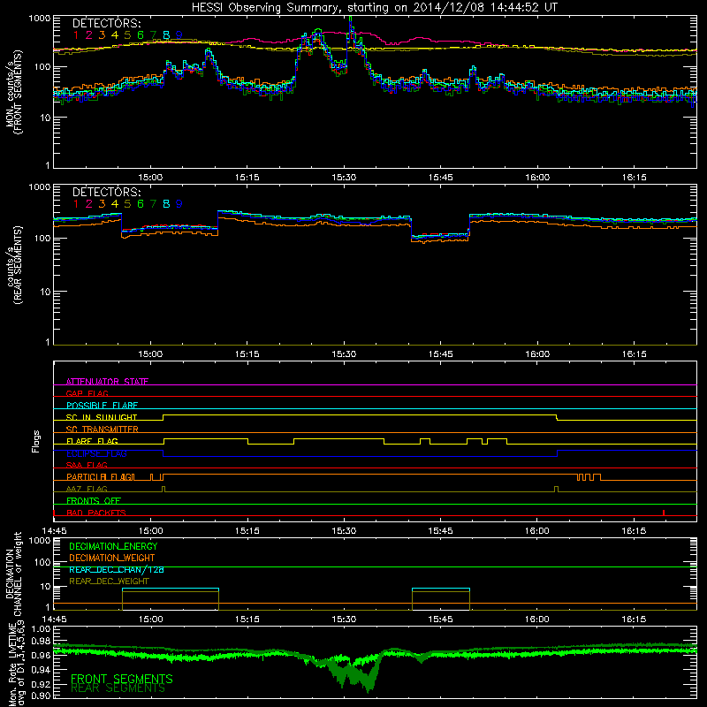Select detector 8 in front segments legend
This screenshot has width=707, height=707.
pyautogui.click(x=166, y=34)
